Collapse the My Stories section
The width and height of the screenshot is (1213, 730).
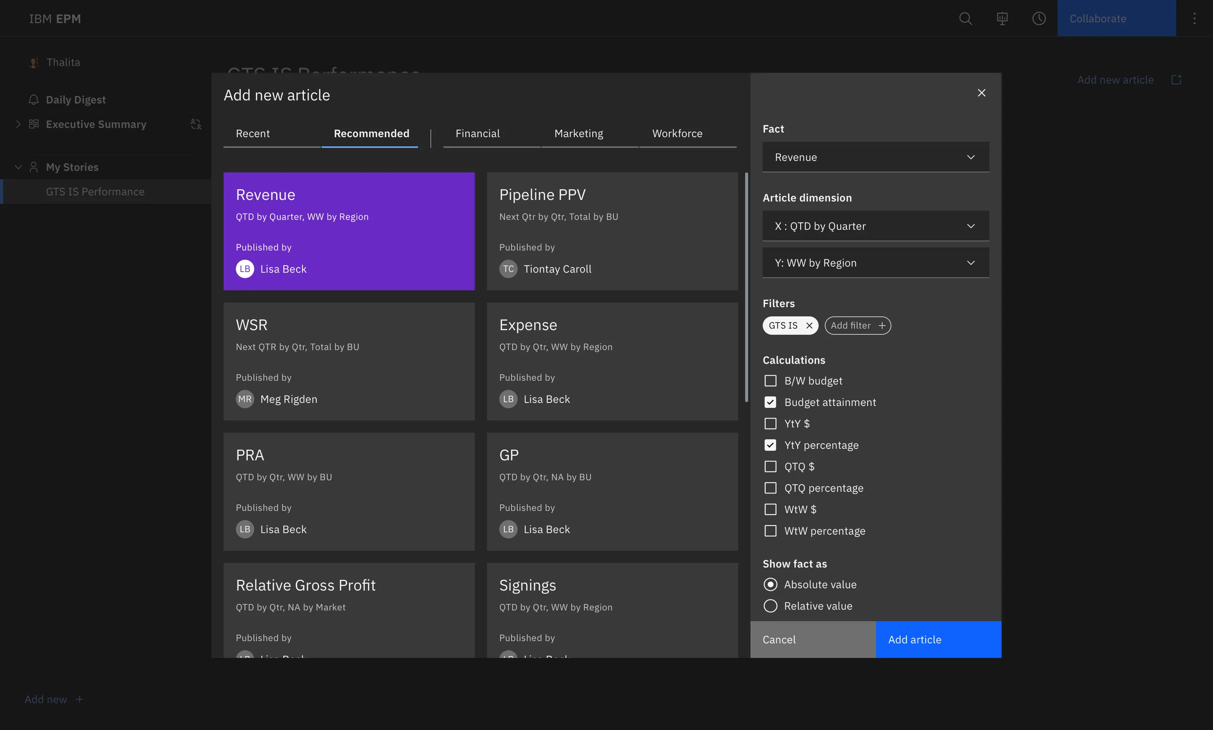point(18,167)
